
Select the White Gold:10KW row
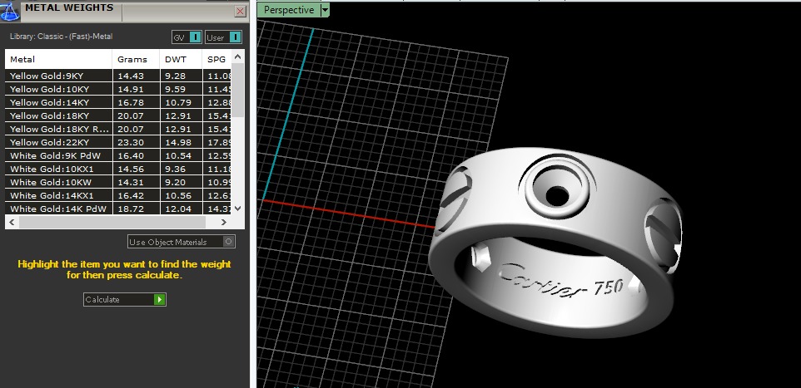click(118, 182)
